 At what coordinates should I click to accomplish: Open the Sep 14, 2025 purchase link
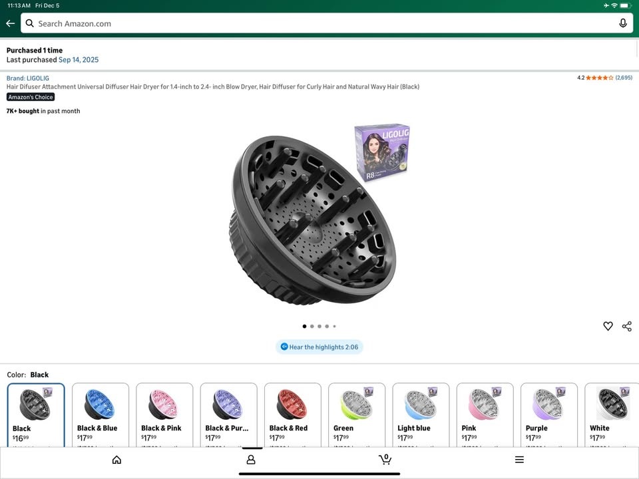[79, 60]
